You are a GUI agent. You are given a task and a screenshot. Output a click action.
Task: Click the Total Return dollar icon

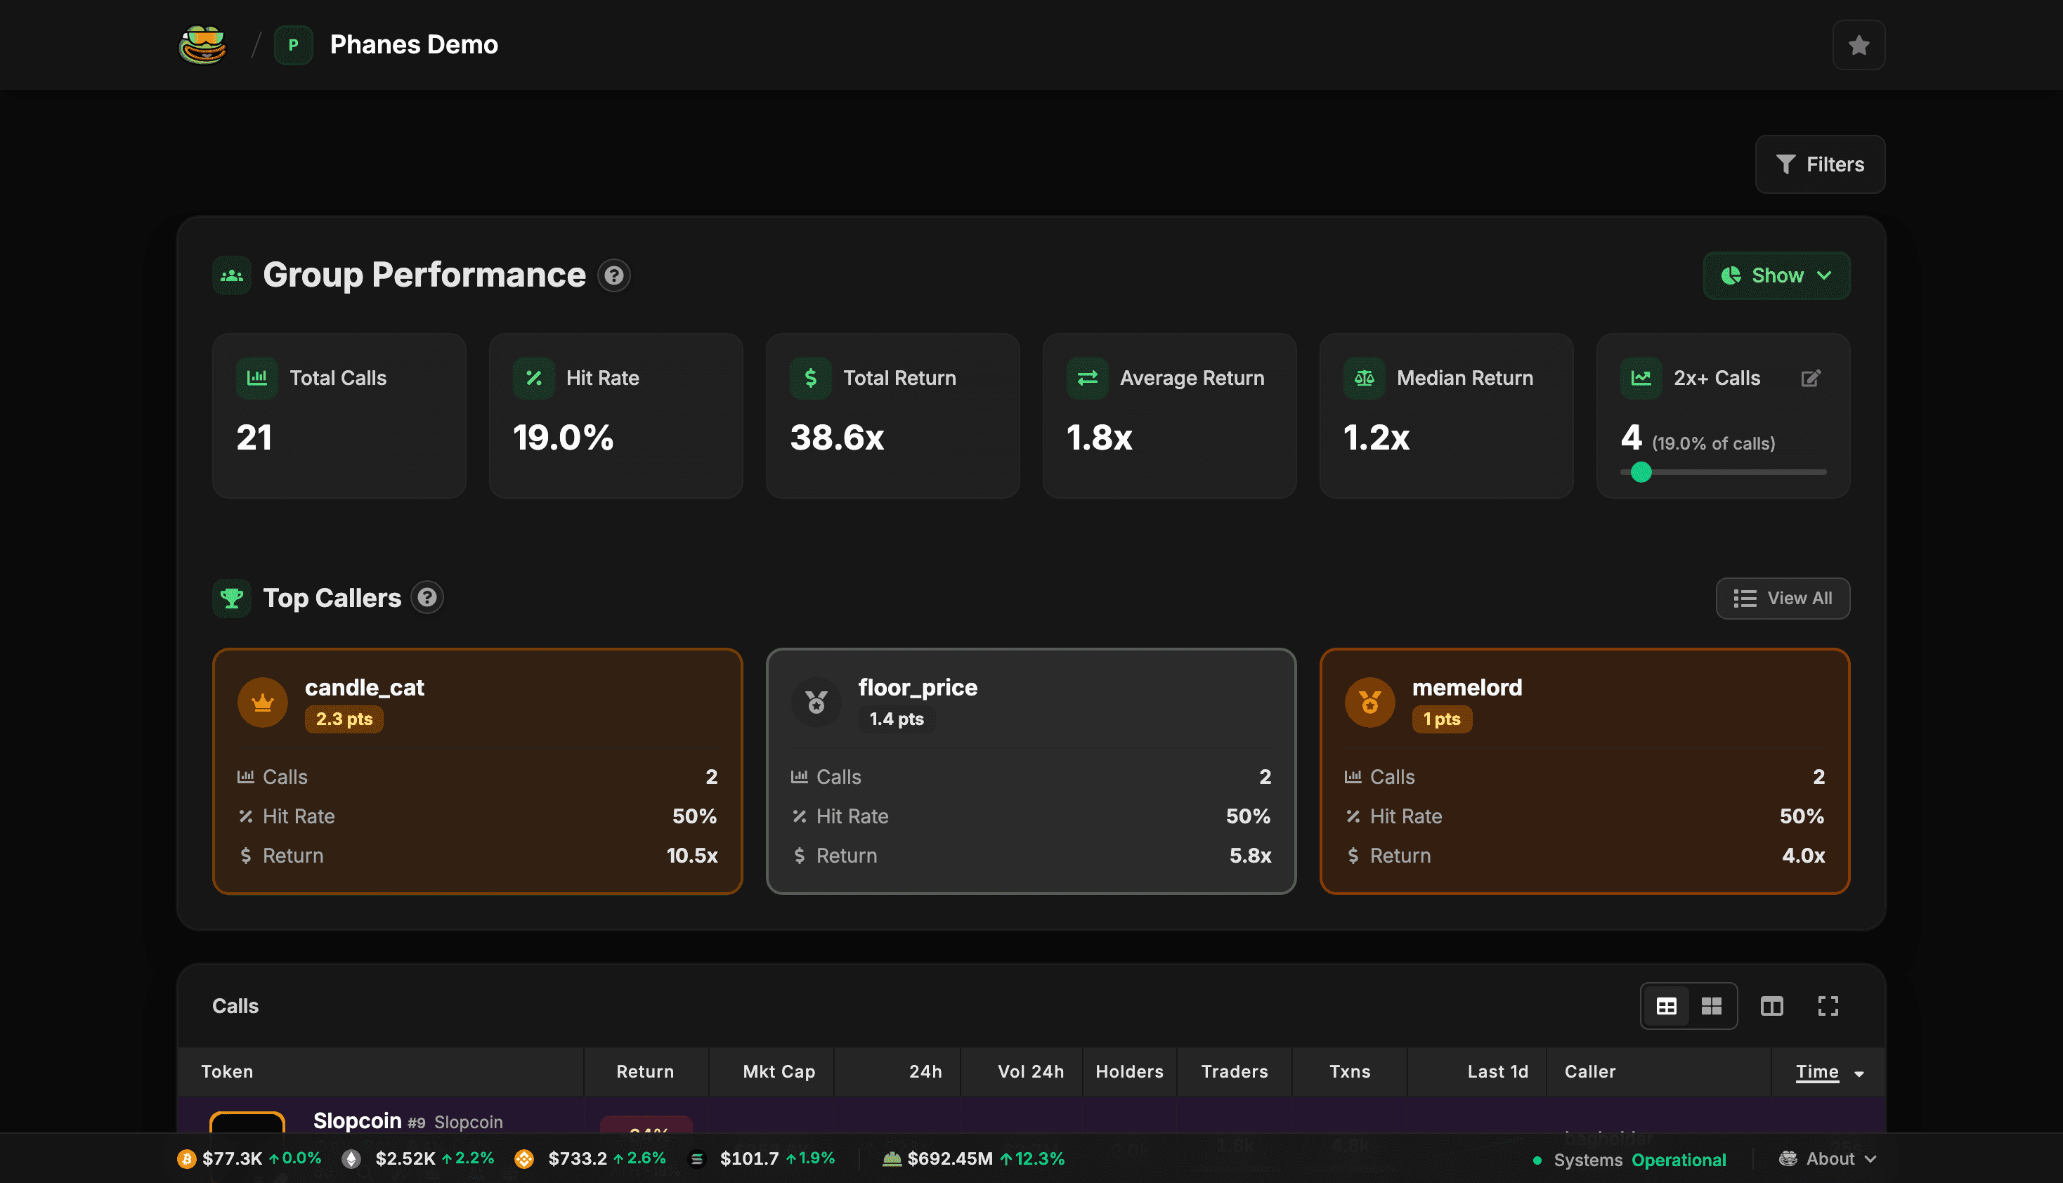point(810,378)
